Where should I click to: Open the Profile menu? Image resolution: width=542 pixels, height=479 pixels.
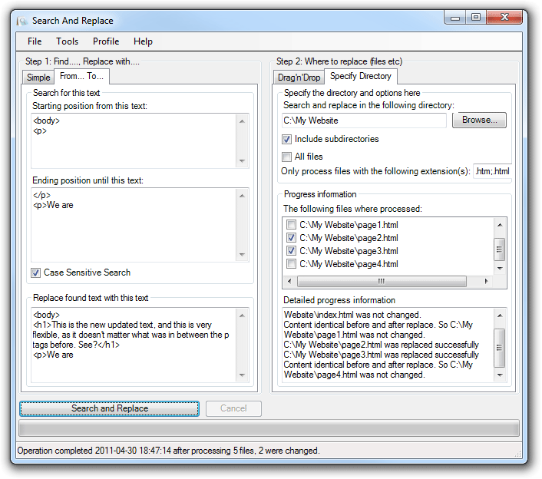(x=106, y=41)
